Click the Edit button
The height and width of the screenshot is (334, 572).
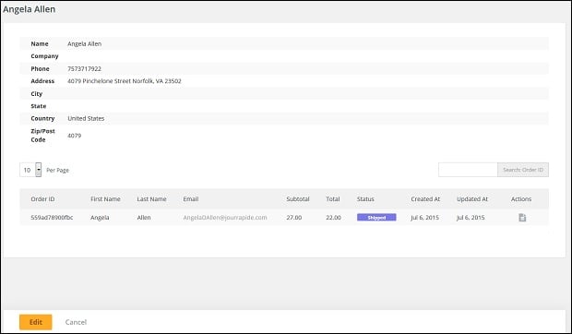(36, 322)
